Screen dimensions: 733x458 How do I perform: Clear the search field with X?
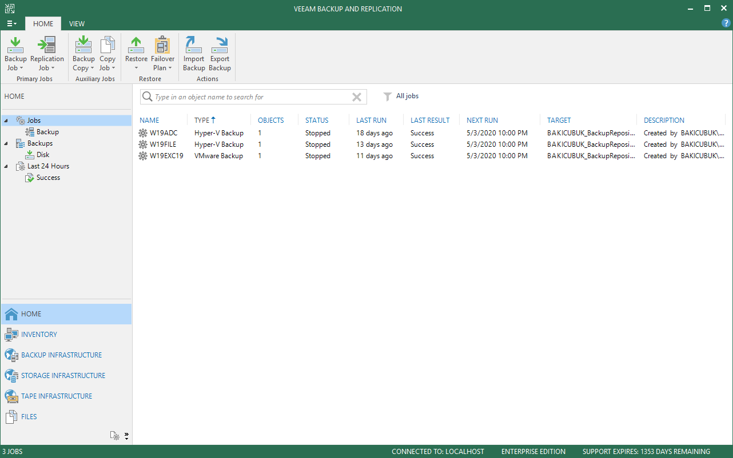point(357,97)
